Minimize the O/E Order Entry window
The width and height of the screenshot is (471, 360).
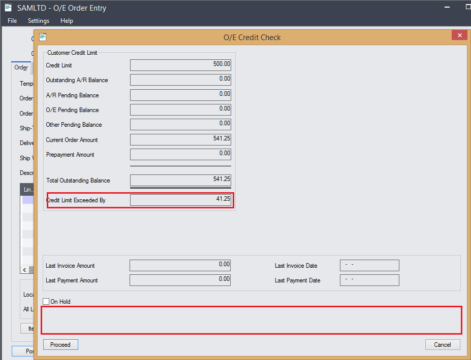[x=447, y=7]
